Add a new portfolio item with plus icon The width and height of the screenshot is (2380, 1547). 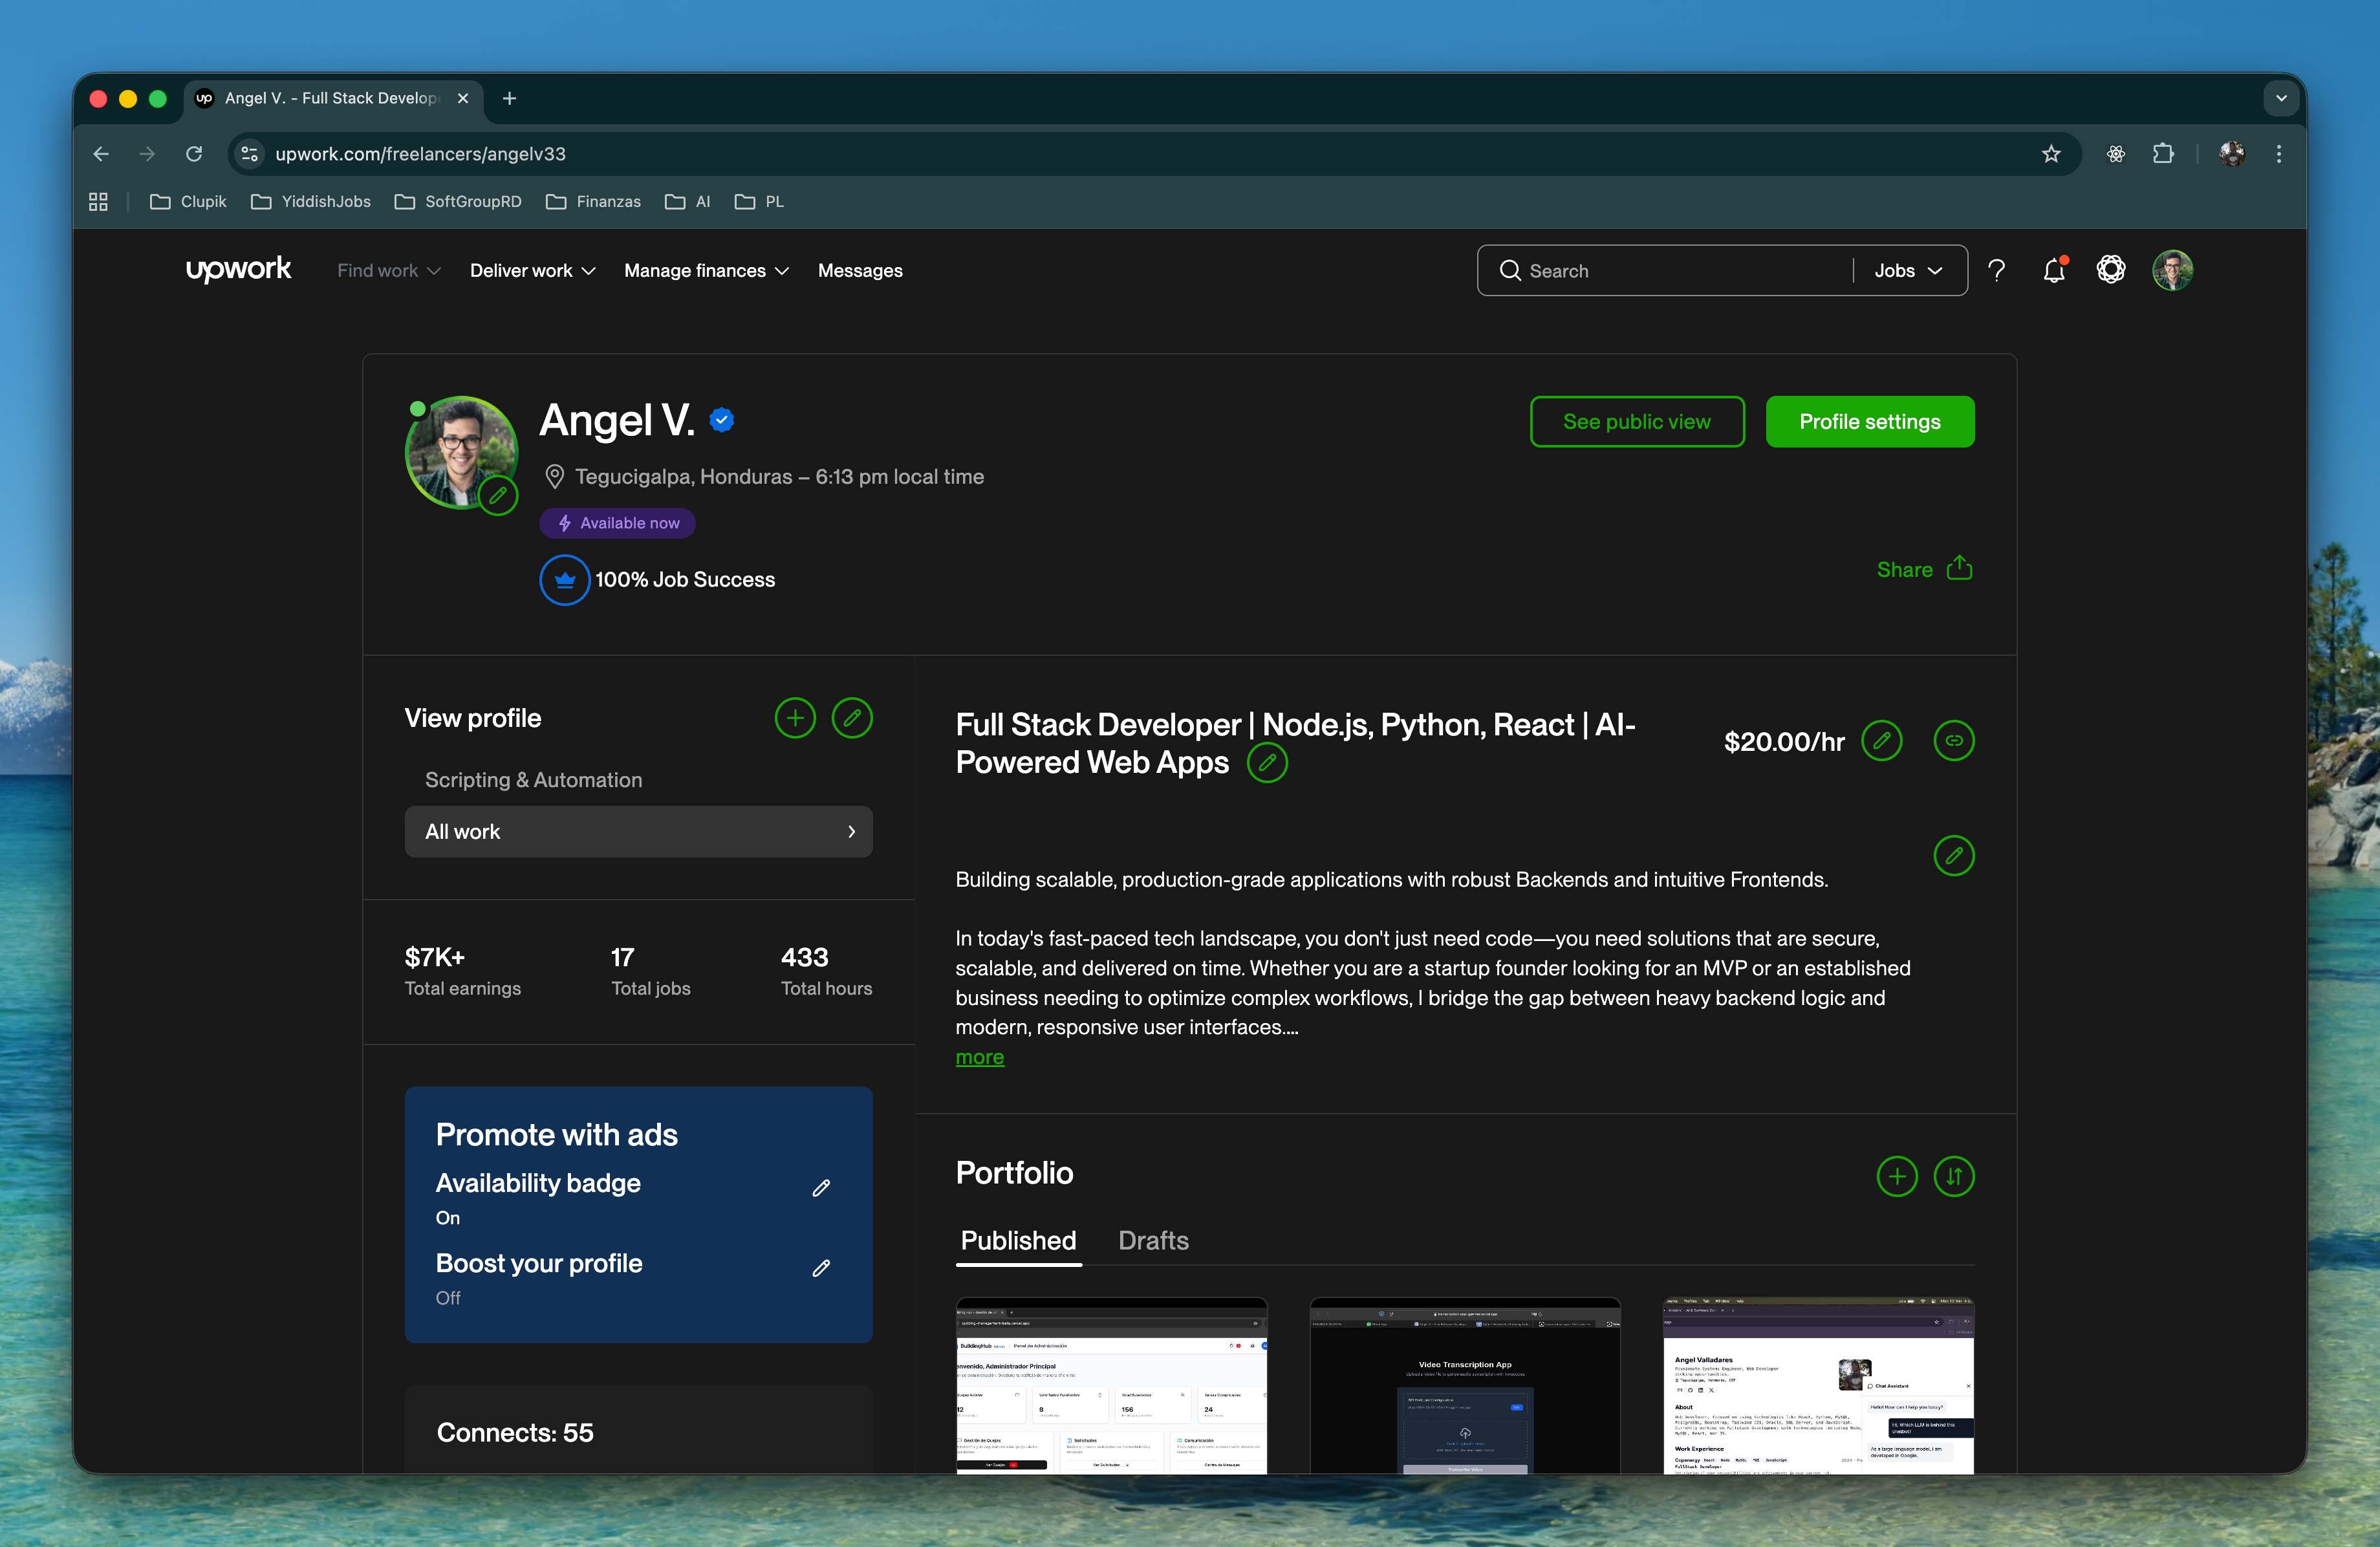(1896, 1177)
